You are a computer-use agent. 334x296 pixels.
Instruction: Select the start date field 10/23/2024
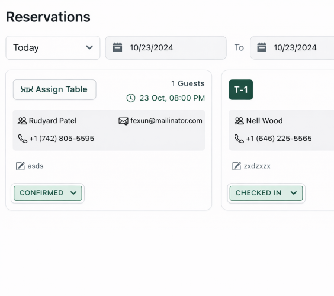click(166, 48)
